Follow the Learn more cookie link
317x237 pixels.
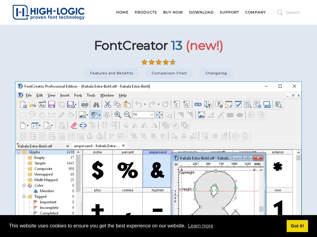[201, 226]
